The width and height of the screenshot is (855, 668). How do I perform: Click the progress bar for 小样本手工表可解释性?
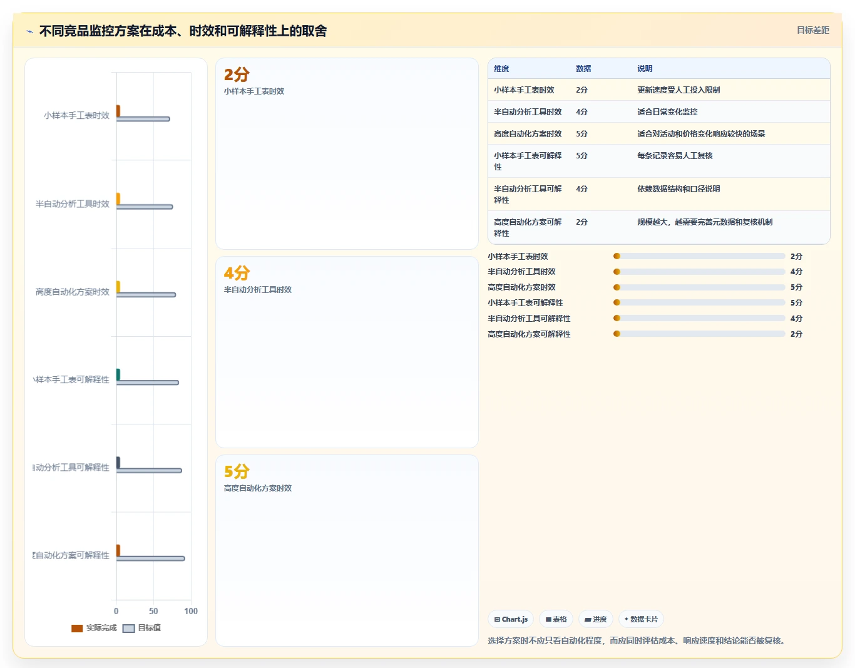[x=699, y=302]
